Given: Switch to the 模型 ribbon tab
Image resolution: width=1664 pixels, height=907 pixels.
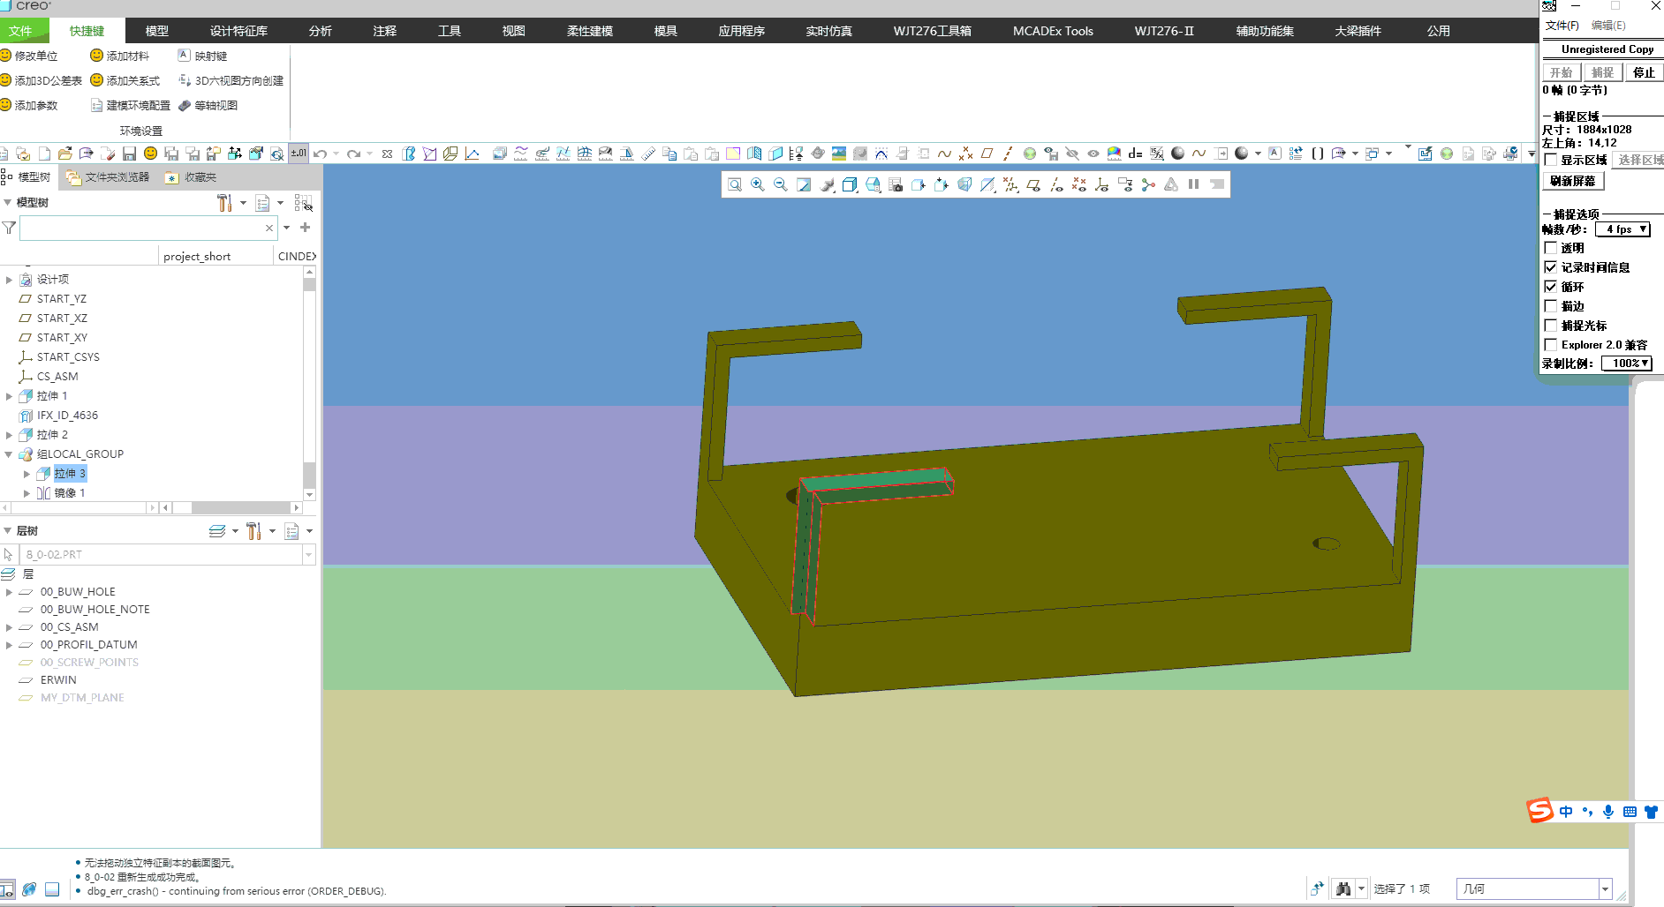Looking at the screenshot, I should click(x=157, y=31).
